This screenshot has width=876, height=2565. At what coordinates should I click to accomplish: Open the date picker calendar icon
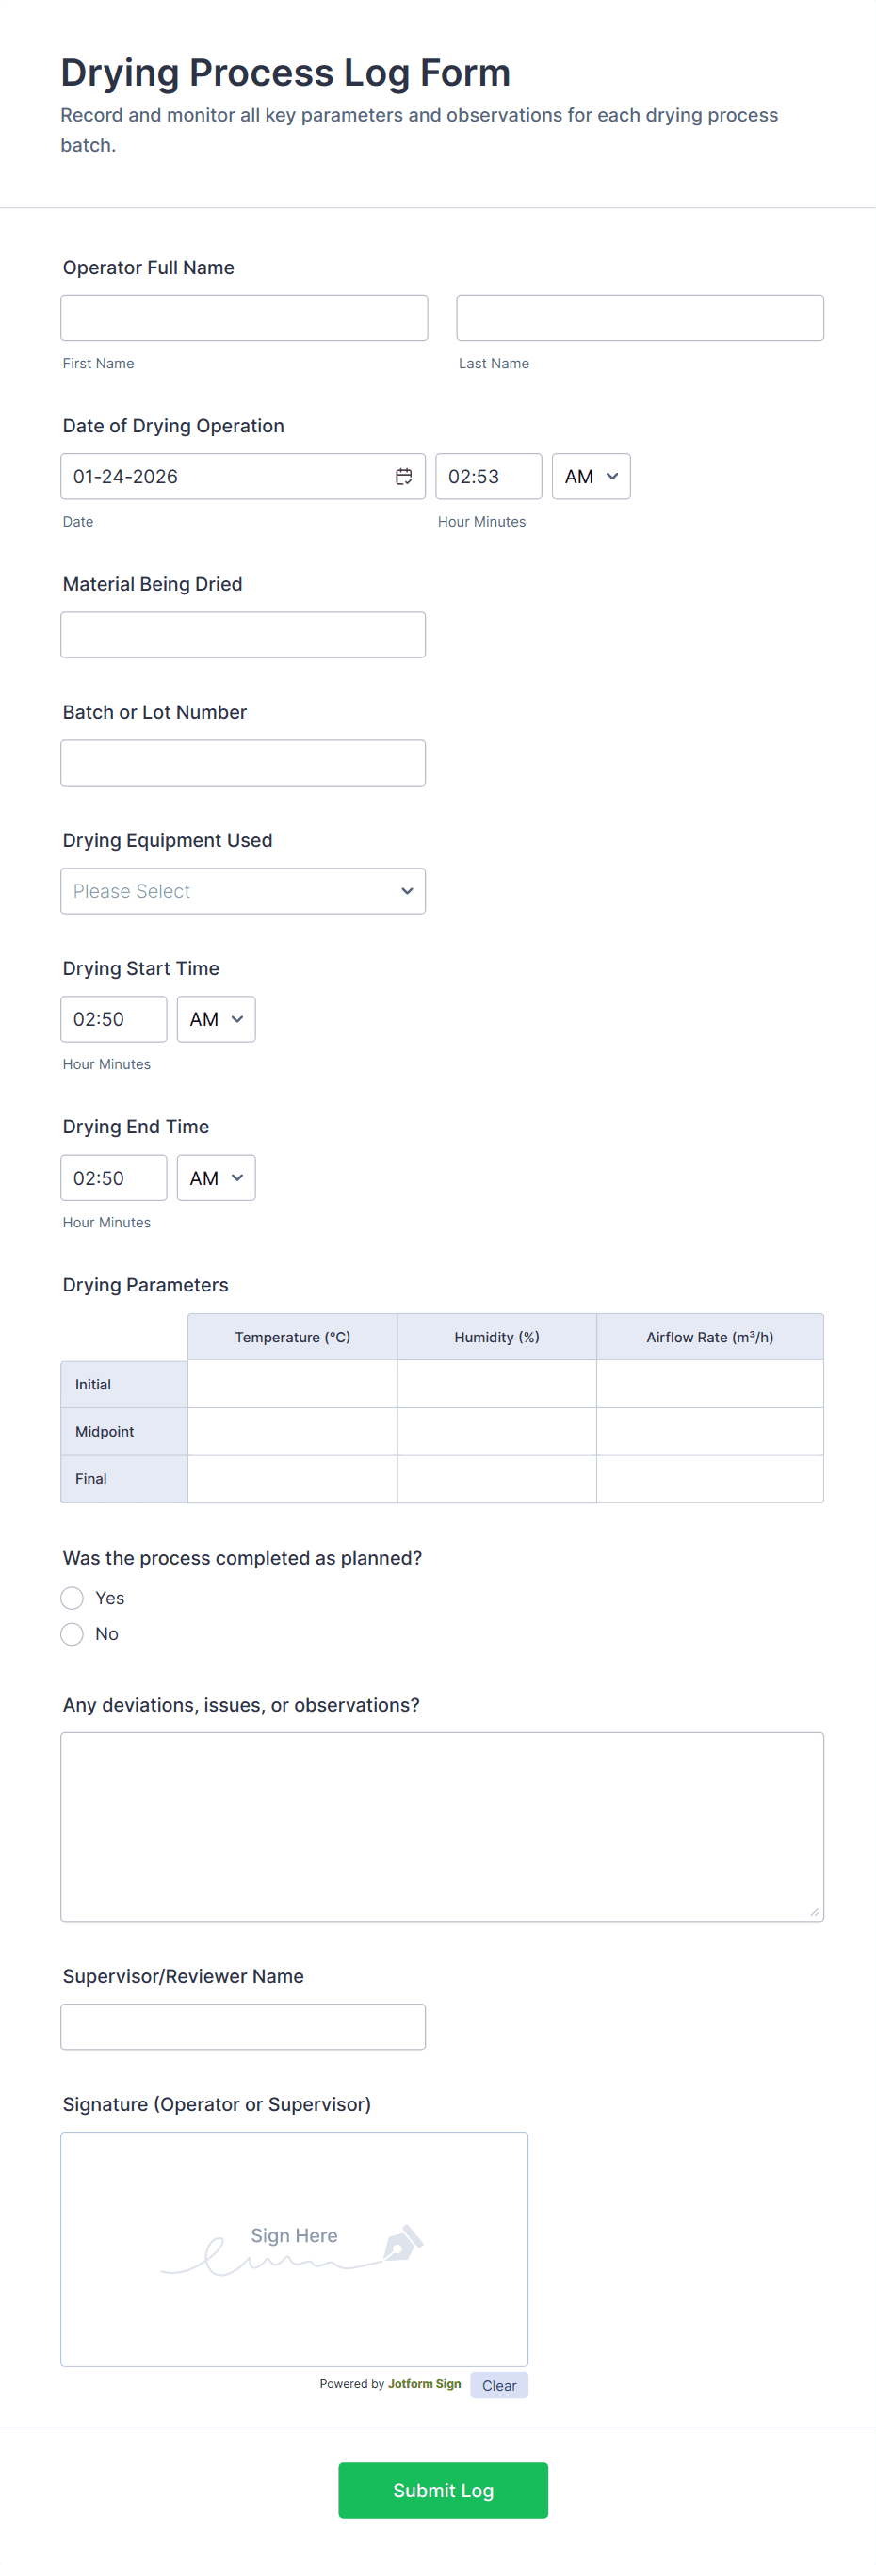point(403,477)
